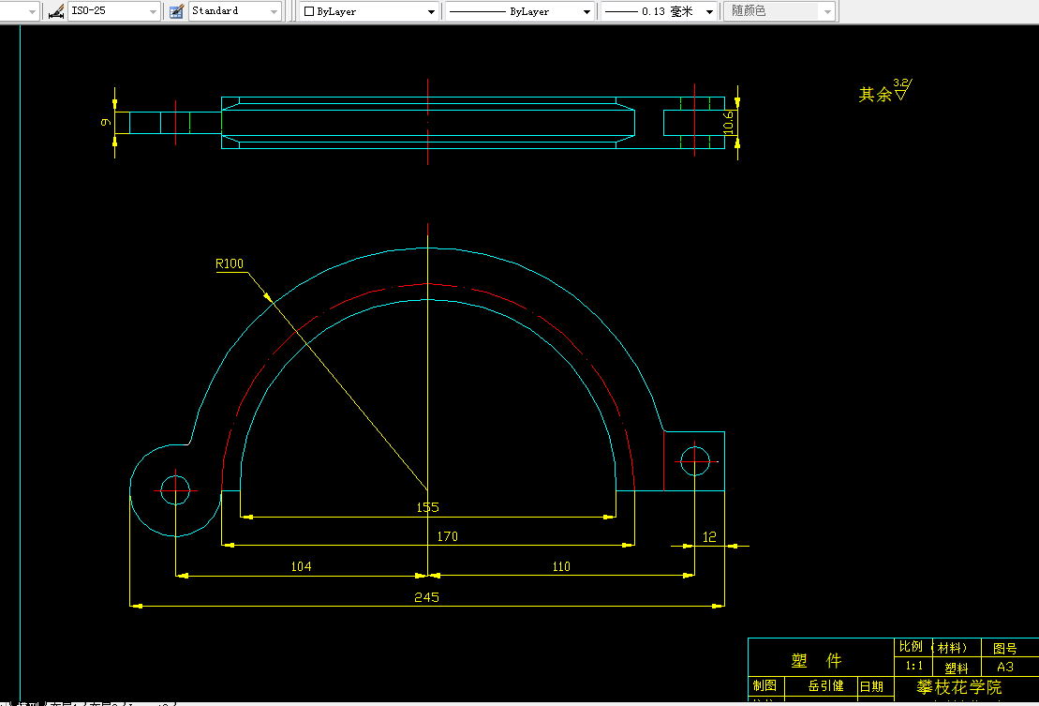Open the ByLayer linetype control dropdown
1039x706 pixels.
(519, 11)
